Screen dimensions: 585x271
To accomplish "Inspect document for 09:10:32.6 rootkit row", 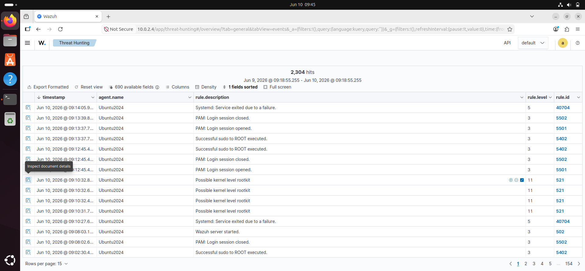I will tap(28, 190).
